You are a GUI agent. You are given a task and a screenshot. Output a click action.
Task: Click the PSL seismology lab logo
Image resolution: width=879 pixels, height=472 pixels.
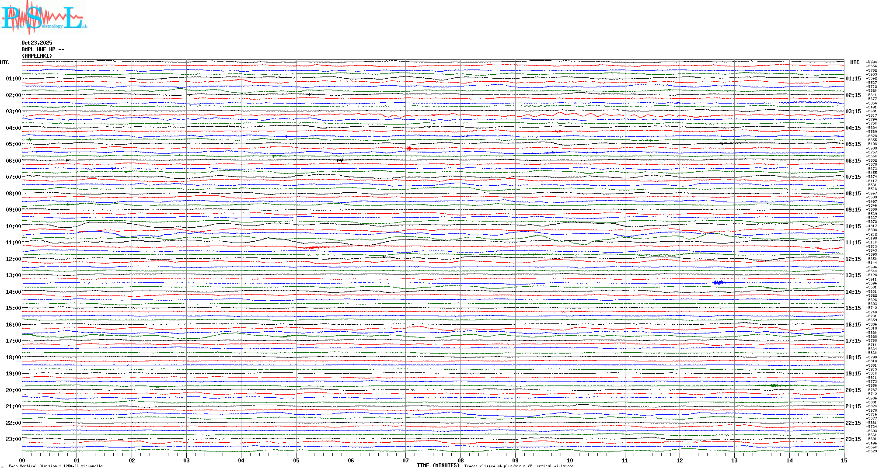tap(43, 17)
